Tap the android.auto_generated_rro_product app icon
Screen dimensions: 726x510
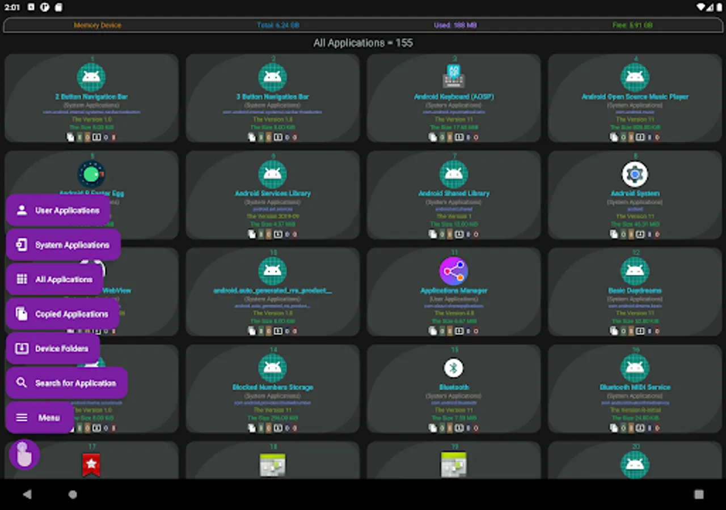click(273, 271)
